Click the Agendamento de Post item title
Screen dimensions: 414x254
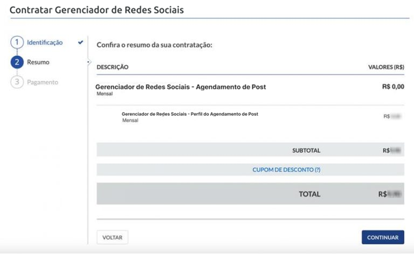181,87
